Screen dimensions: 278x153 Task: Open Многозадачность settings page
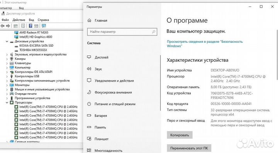click(108, 151)
